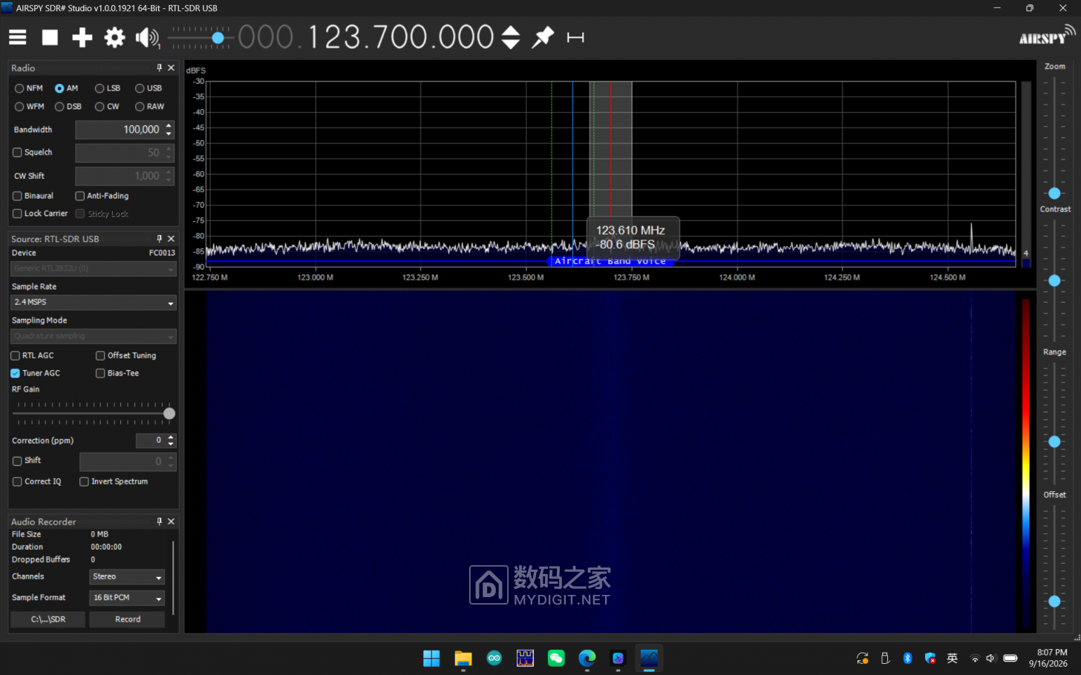
Task: Turn on Bias-Tee
Action: point(100,373)
